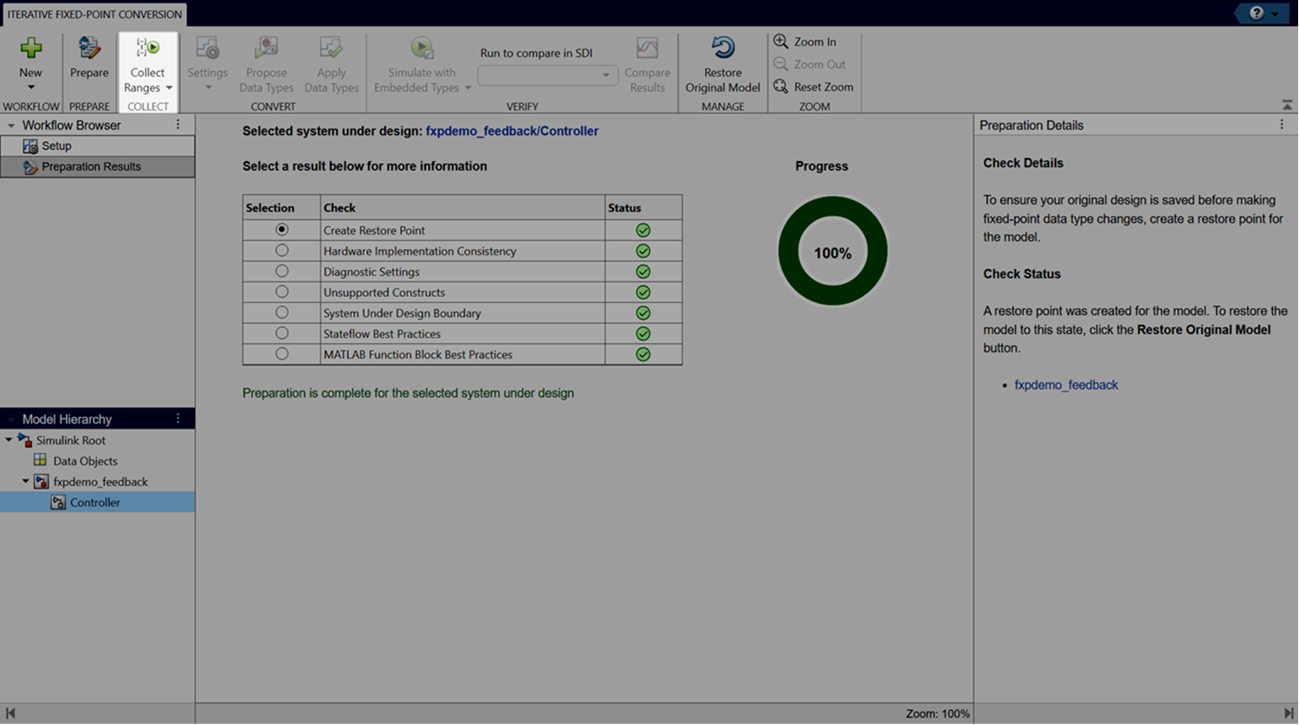Viewport: 1299px width, 725px height.
Task: Select Preparation Results in Workflow Browser
Action: click(x=91, y=167)
